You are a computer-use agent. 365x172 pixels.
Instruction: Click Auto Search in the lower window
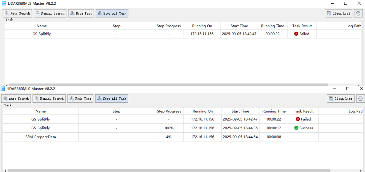click(x=16, y=99)
